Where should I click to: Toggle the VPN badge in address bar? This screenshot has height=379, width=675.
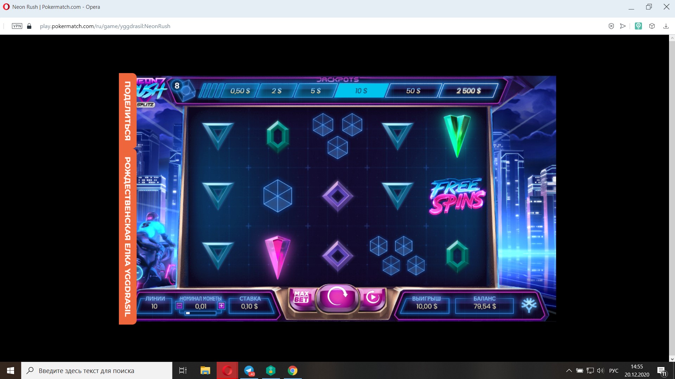(x=17, y=26)
